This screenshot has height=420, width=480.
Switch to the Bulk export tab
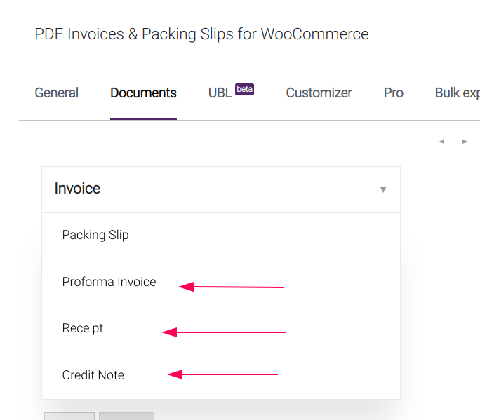click(457, 93)
